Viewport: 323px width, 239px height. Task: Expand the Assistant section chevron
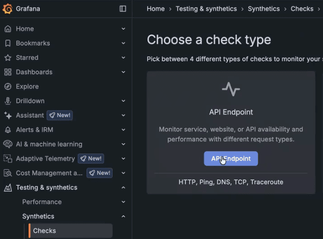click(123, 116)
